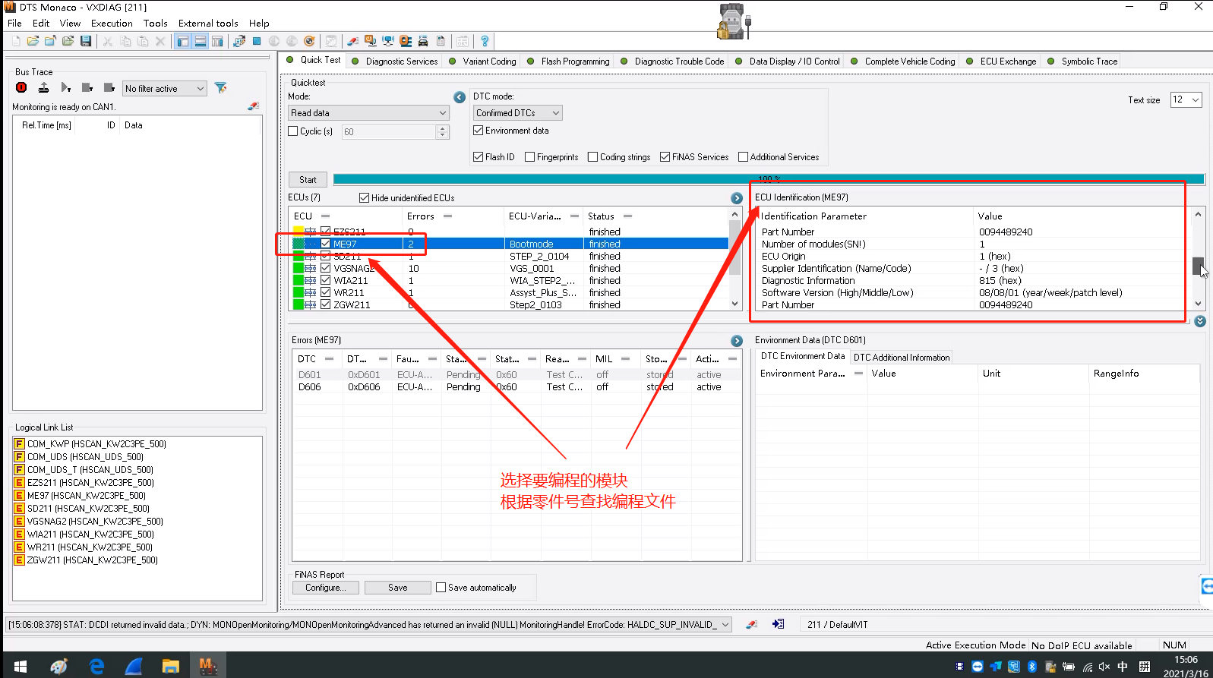This screenshot has width=1213, height=678.
Task: Click the FiNAS Report Configure button
Action: pyautogui.click(x=325, y=588)
